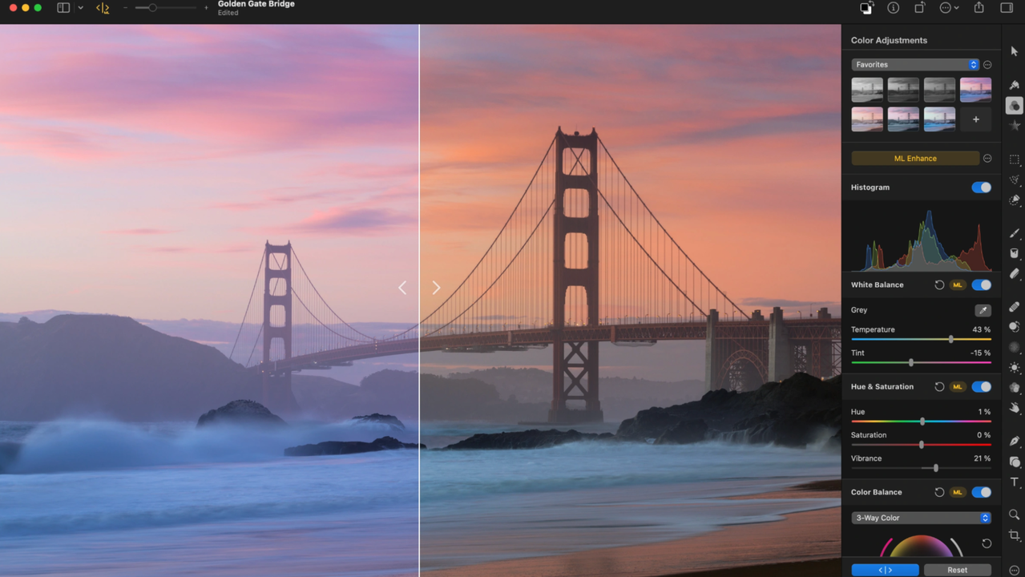Click the Temperature slider handle
The width and height of the screenshot is (1025, 577).
pyautogui.click(x=951, y=340)
